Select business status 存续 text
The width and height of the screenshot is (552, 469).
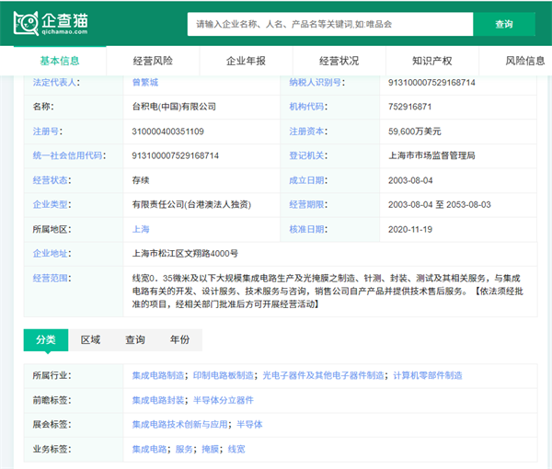tap(141, 180)
